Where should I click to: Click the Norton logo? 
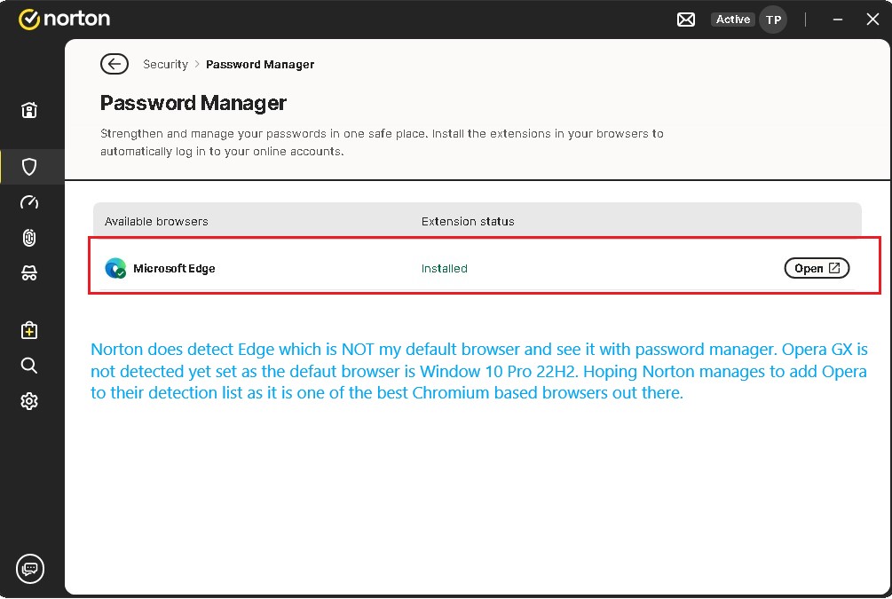coord(64,19)
